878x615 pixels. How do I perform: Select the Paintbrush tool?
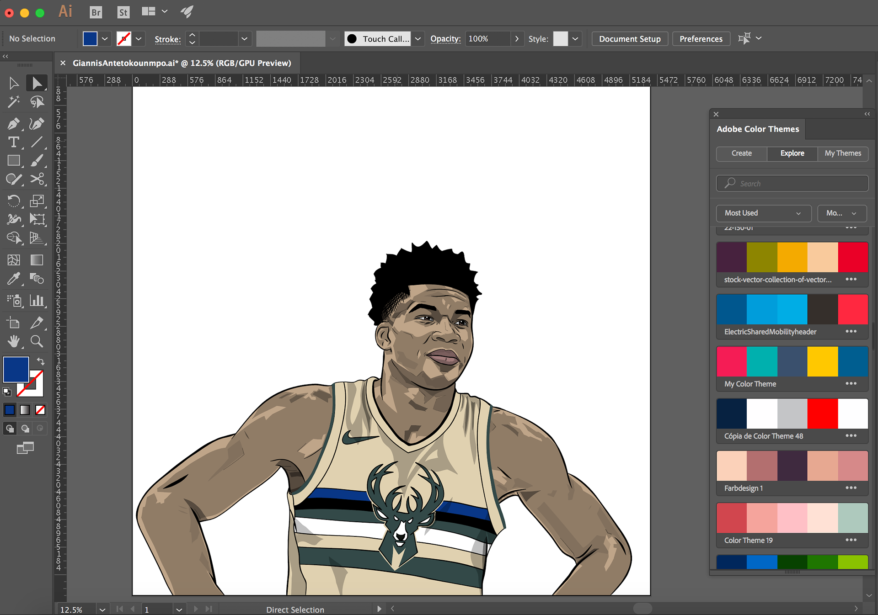pyautogui.click(x=37, y=160)
